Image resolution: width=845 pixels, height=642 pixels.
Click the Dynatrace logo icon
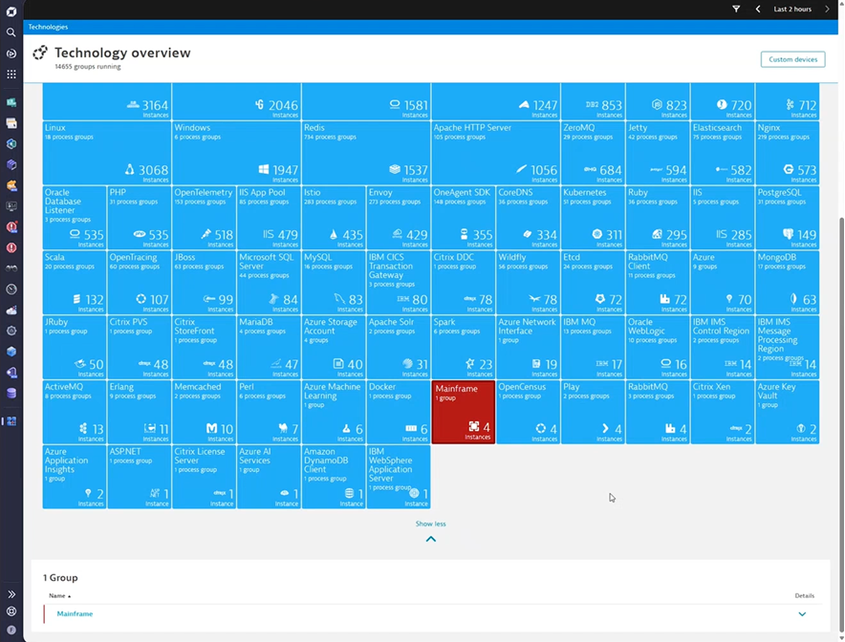pos(11,11)
